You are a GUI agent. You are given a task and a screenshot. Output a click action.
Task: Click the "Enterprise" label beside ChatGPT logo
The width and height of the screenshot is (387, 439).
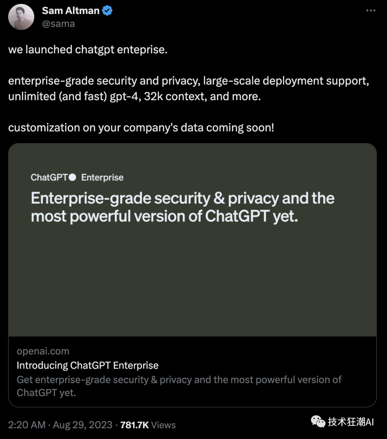(102, 177)
